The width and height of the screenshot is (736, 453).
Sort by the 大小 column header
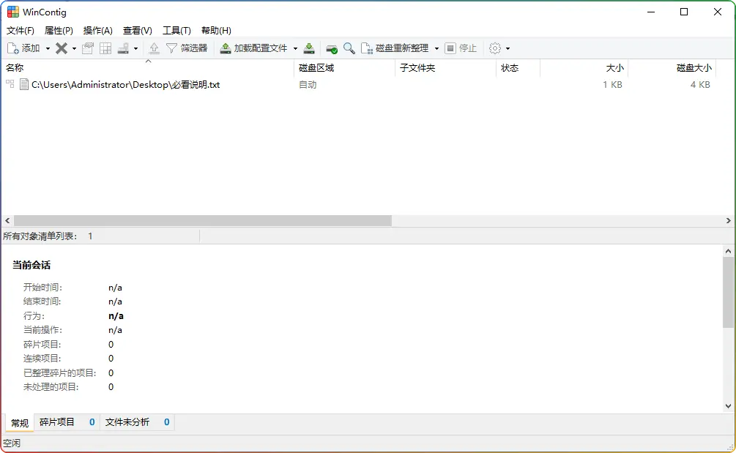click(x=584, y=68)
